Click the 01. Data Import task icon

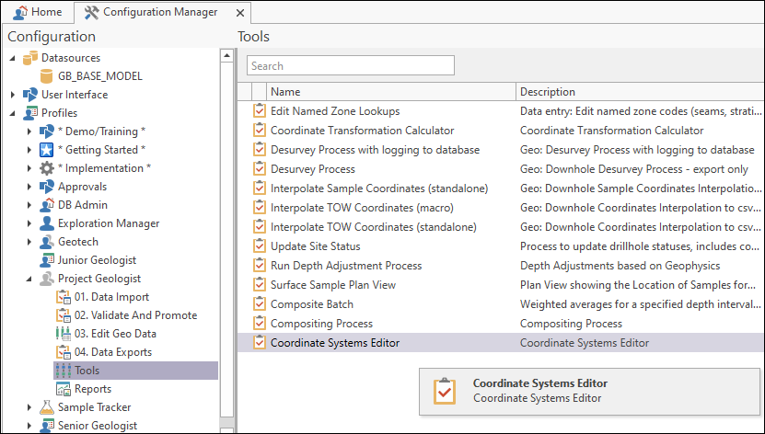pyautogui.click(x=63, y=297)
